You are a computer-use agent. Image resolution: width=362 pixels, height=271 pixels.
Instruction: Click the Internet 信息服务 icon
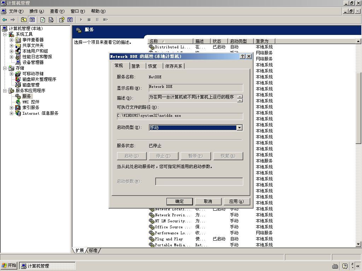tap(18, 113)
